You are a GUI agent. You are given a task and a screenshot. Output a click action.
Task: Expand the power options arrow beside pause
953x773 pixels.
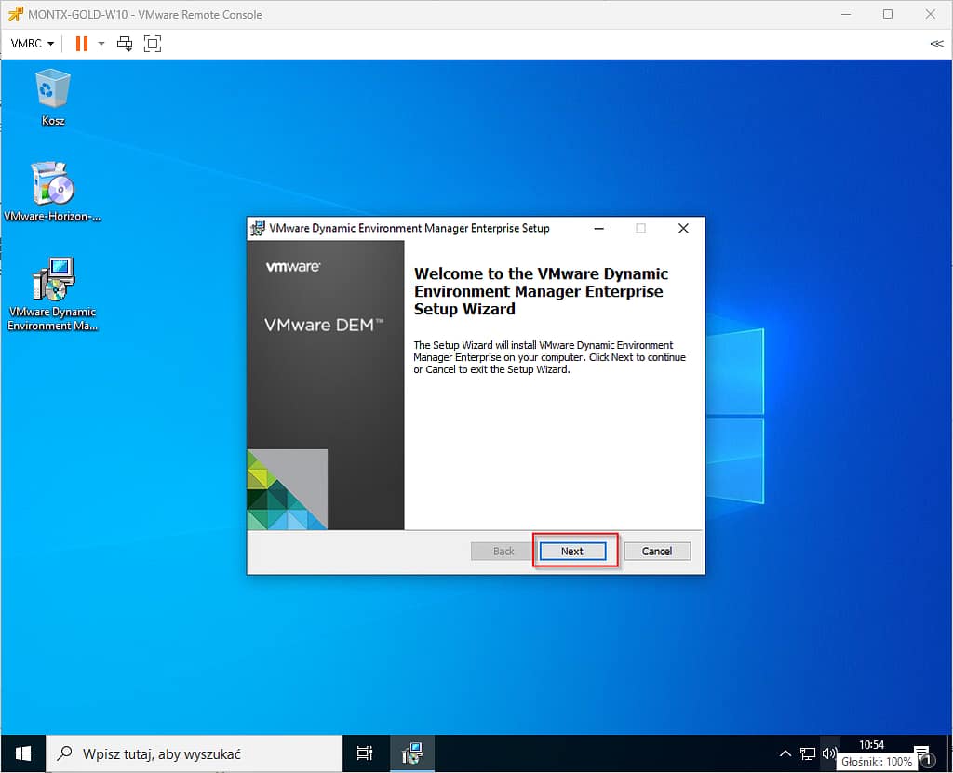coord(101,43)
